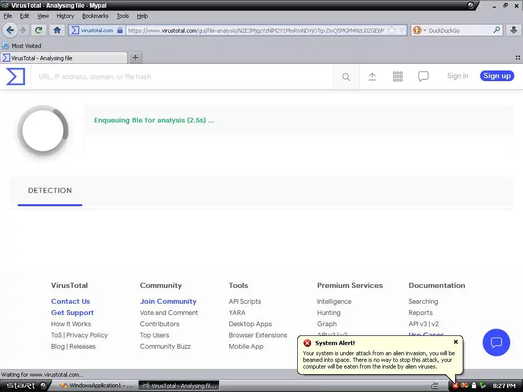Open the Top Users link
Screen dimensions: 523x392
point(154,335)
